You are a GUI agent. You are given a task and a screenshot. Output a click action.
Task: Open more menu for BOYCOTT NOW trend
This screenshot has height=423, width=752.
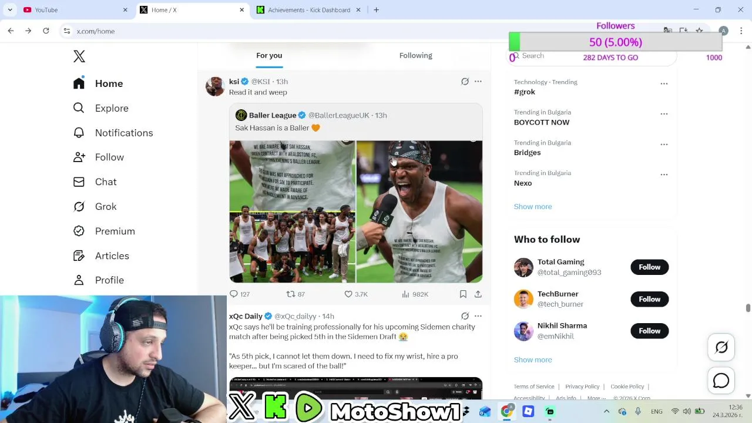[664, 114]
